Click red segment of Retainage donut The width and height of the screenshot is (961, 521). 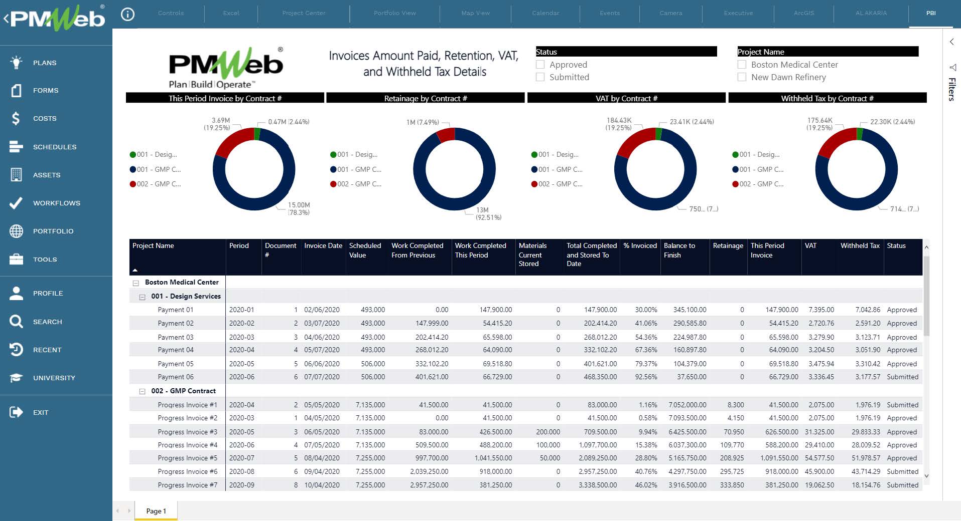tap(446, 134)
